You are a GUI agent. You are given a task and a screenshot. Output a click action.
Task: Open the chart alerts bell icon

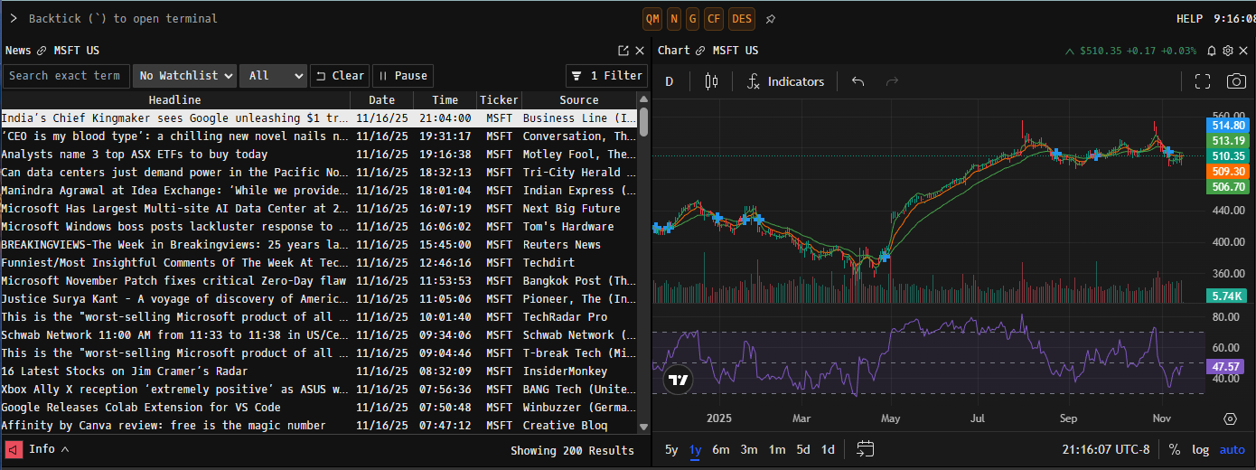tap(1212, 51)
